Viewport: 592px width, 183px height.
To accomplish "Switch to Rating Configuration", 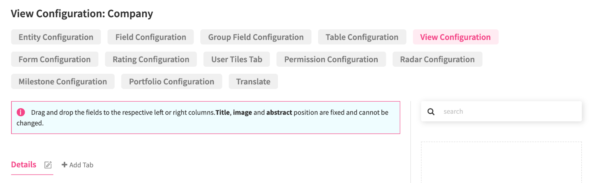I will click(x=151, y=59).
